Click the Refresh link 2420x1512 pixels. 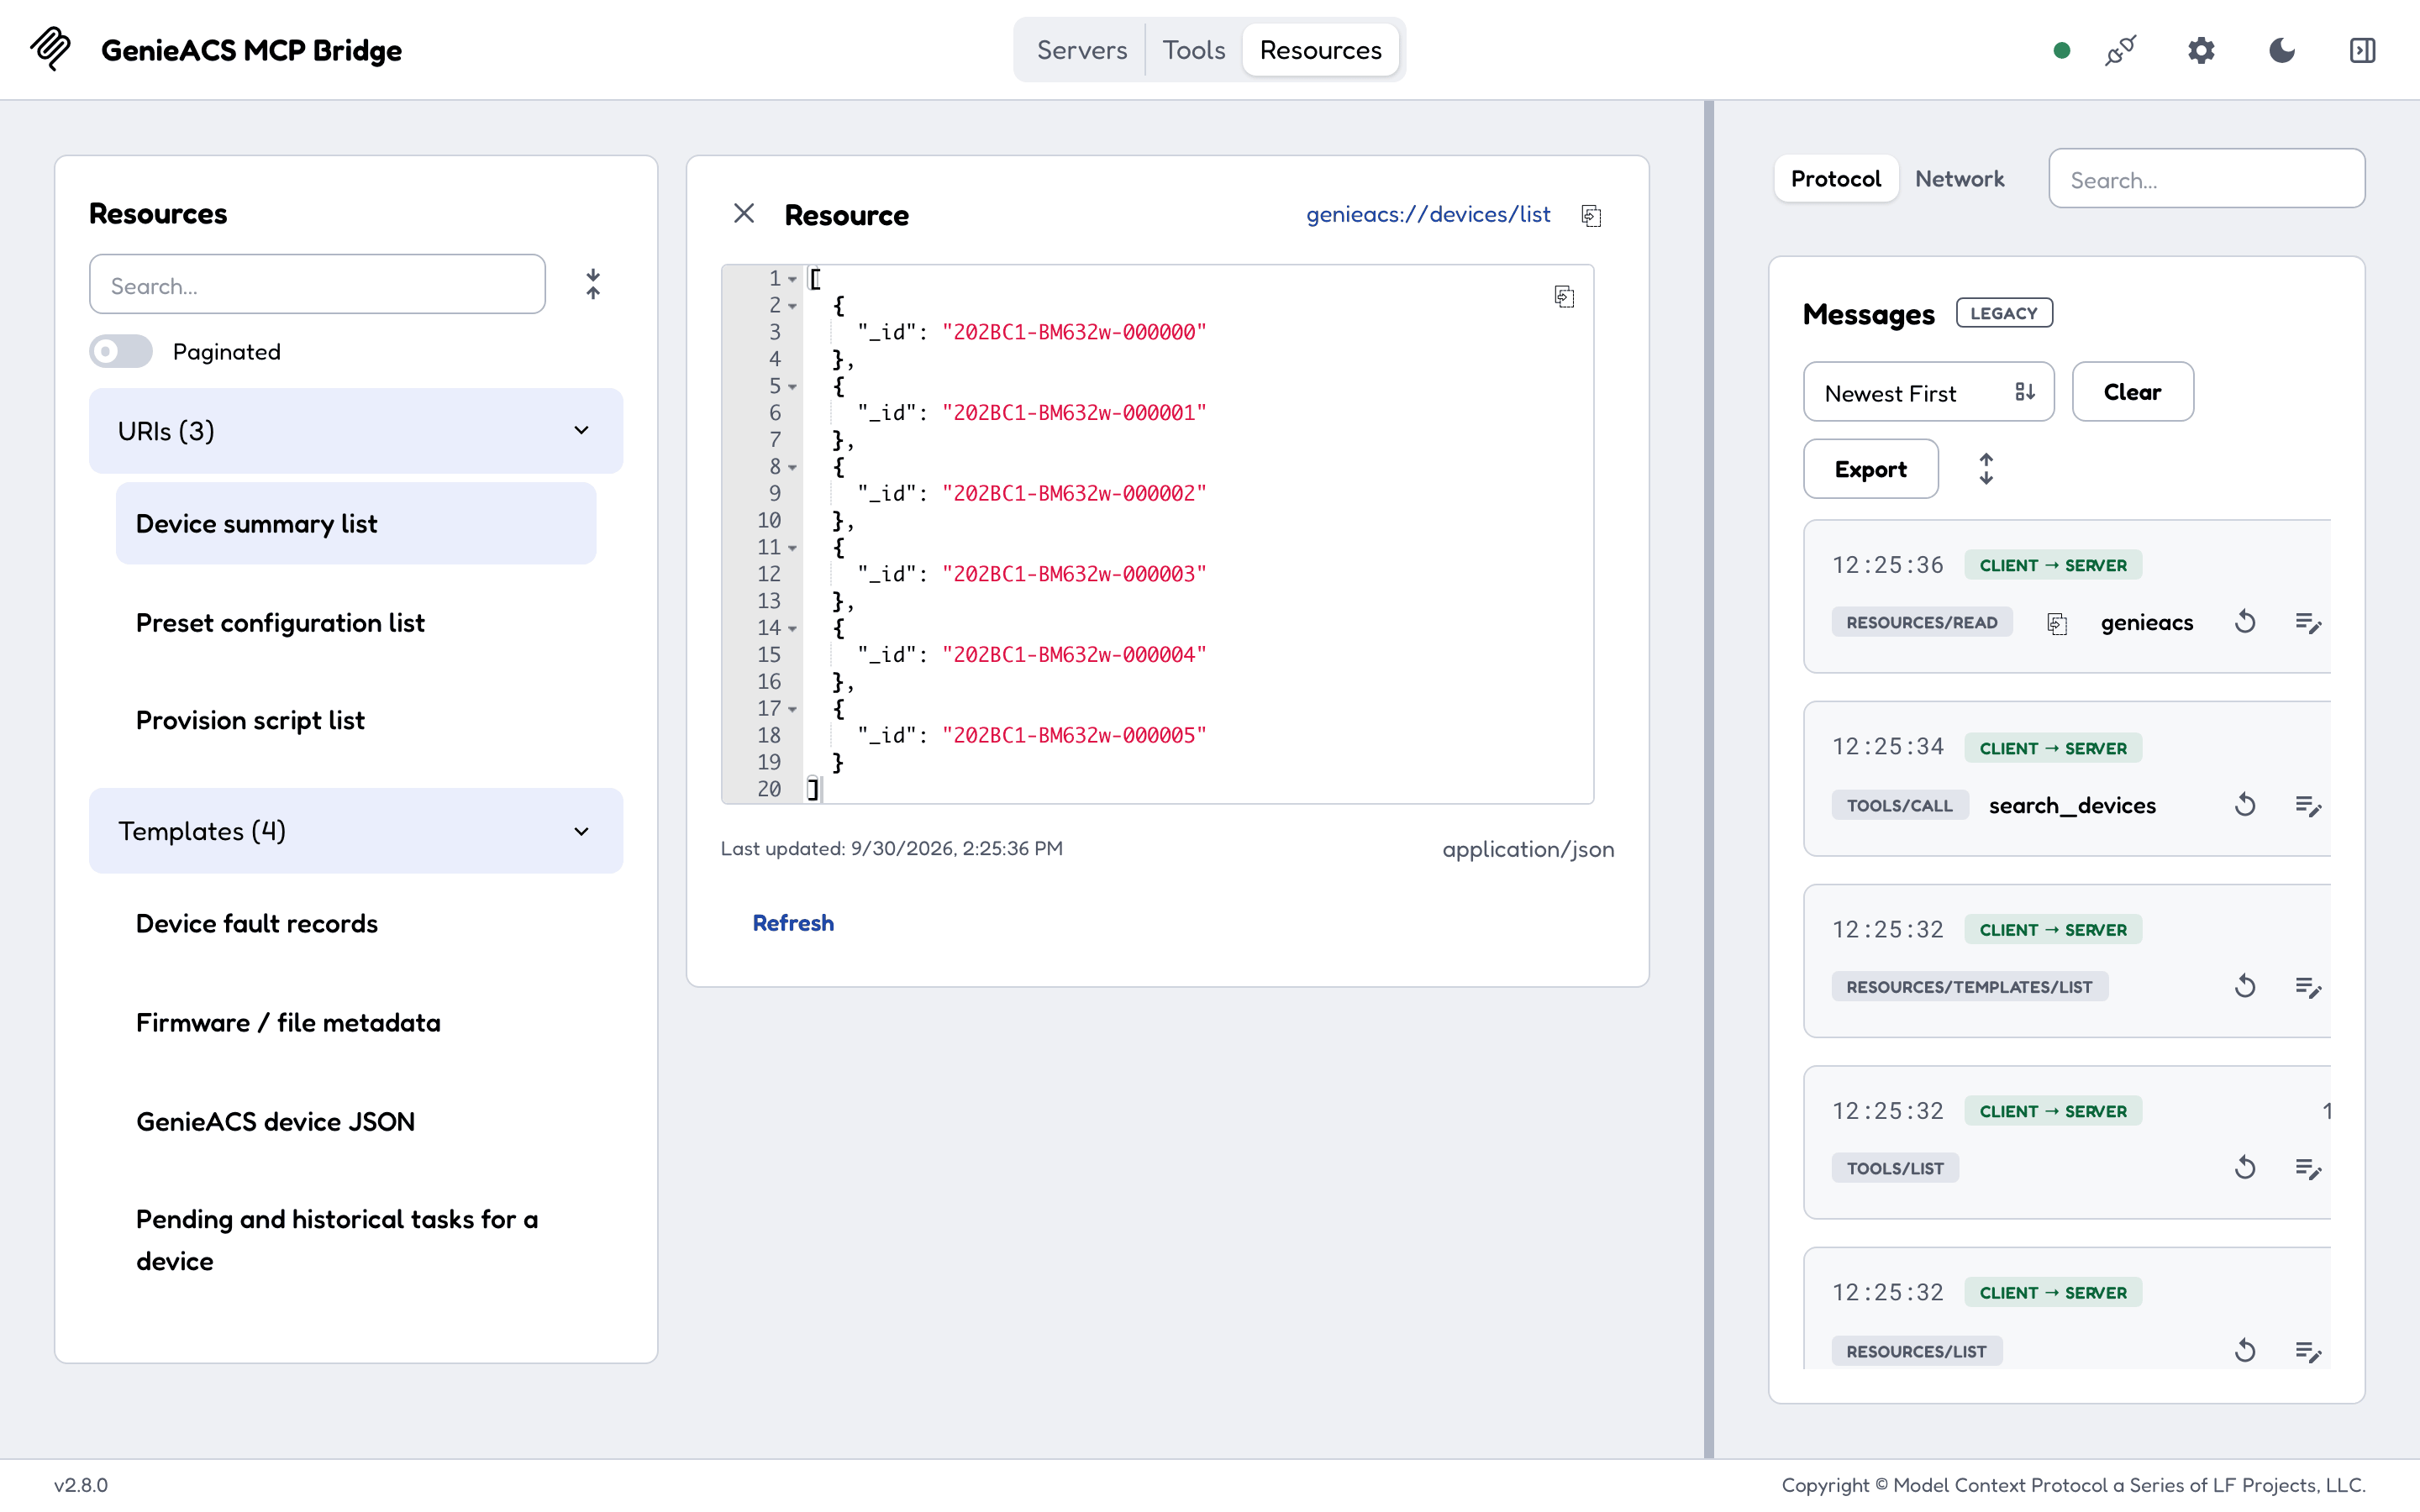click(x=793, y=923)
